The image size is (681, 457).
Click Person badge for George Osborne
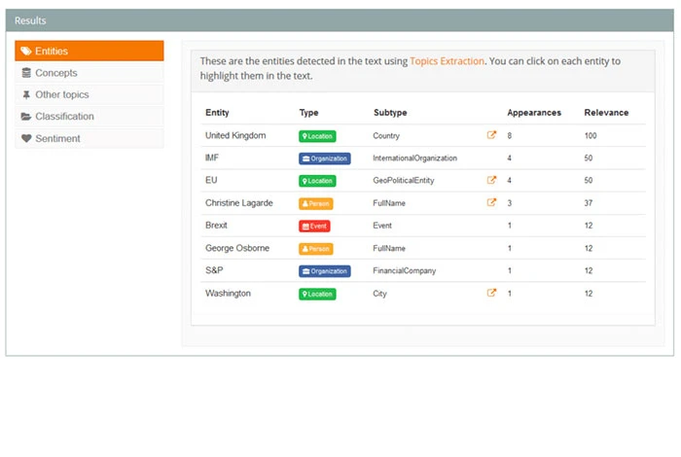316,249
